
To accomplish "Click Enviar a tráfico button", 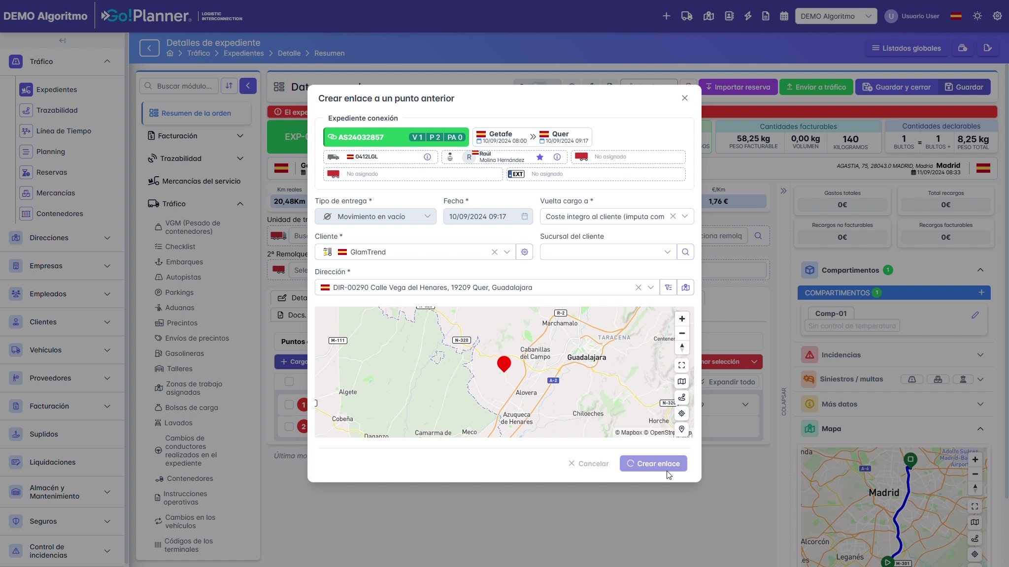I will click(x=816, y=87).
